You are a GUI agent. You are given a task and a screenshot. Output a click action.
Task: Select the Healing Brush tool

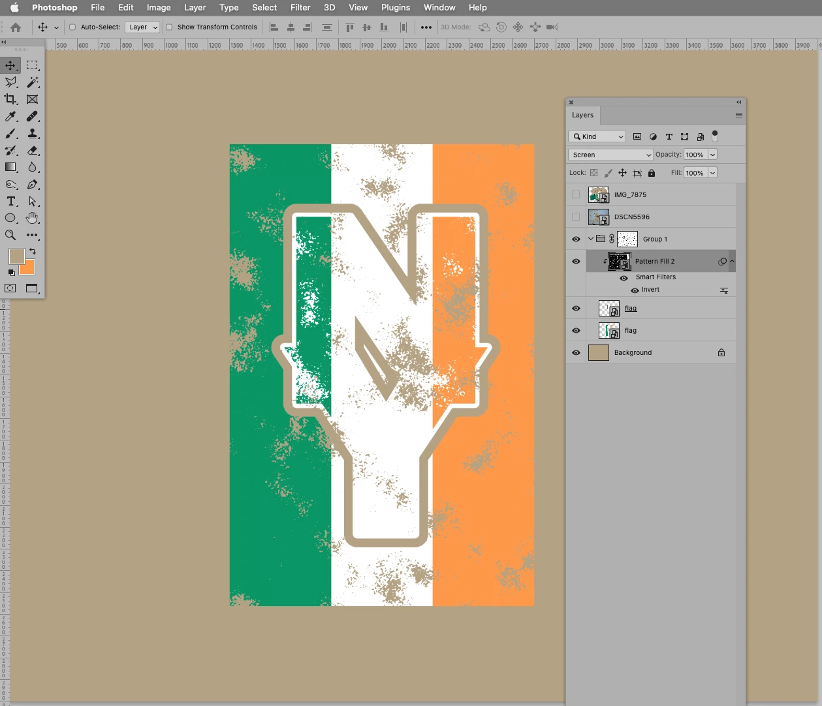pos(32,116)
